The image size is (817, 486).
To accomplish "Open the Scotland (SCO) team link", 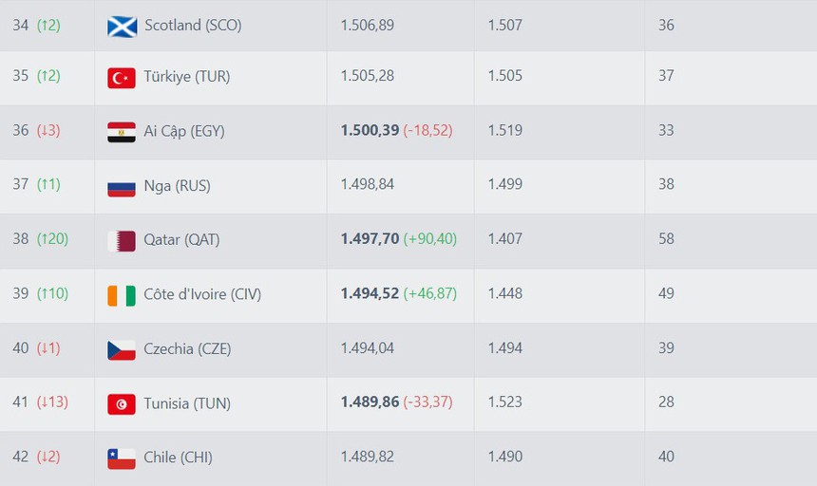I will (x=193, y=26).
